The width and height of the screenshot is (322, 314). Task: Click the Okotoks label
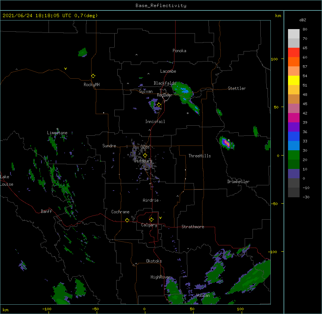[154, 261]
